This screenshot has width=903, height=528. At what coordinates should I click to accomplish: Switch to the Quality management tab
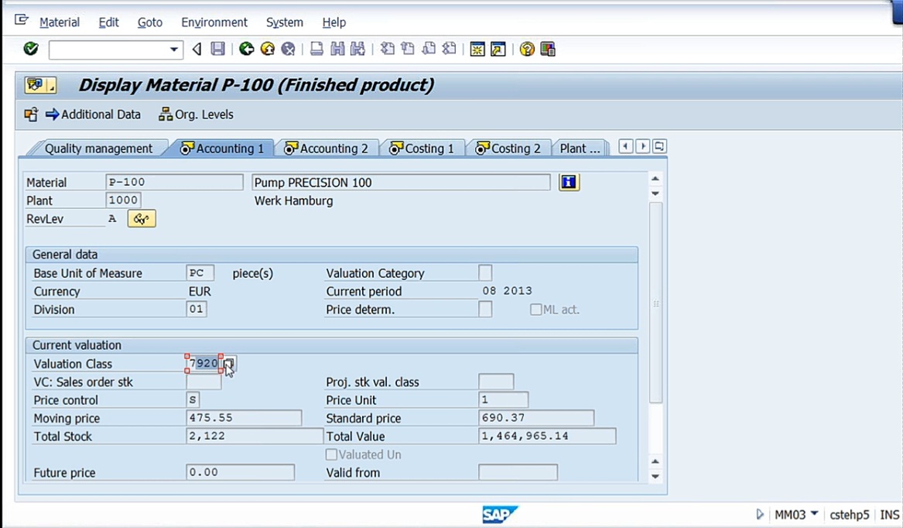pyautogui.click(x=98, y=148)
